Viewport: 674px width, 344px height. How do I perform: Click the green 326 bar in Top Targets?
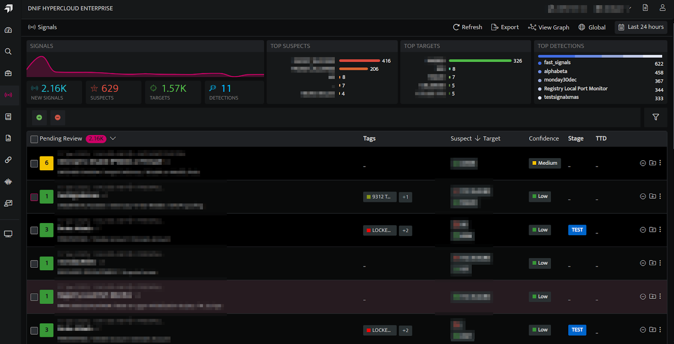point(480,61)
